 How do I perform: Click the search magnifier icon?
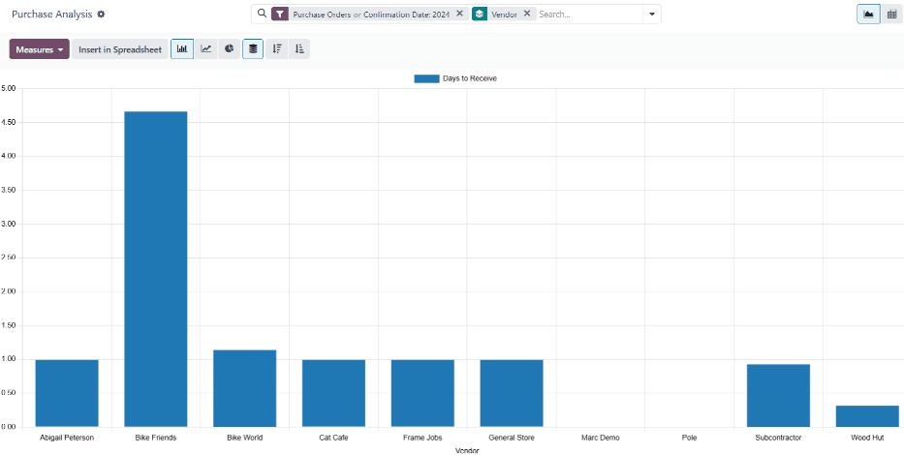262,14
